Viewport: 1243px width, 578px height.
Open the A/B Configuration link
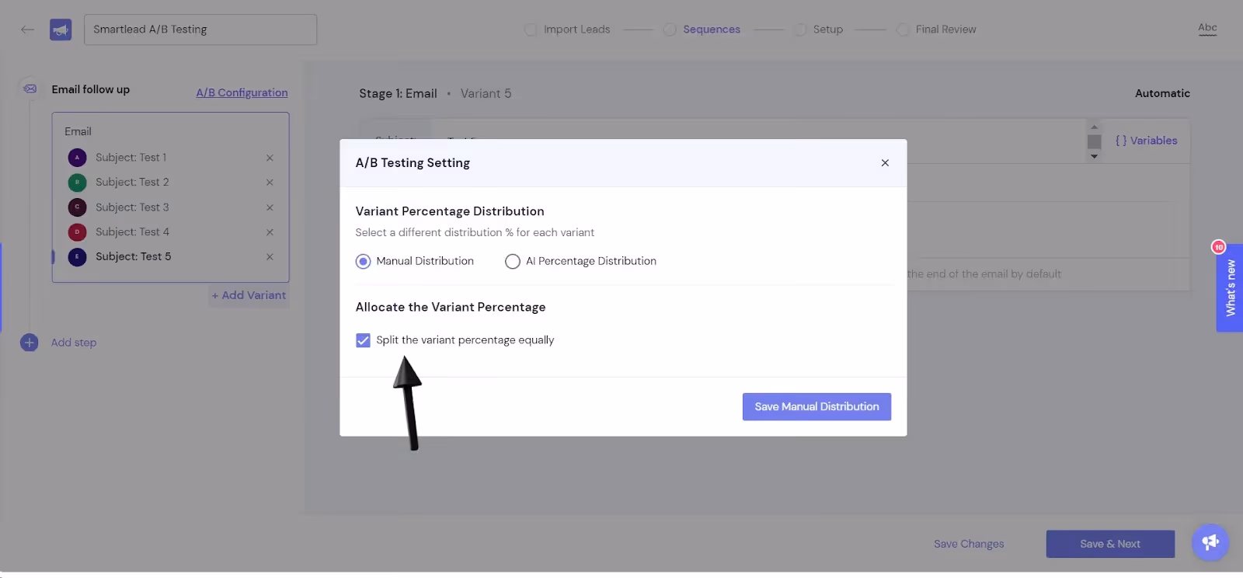(242, 92)
